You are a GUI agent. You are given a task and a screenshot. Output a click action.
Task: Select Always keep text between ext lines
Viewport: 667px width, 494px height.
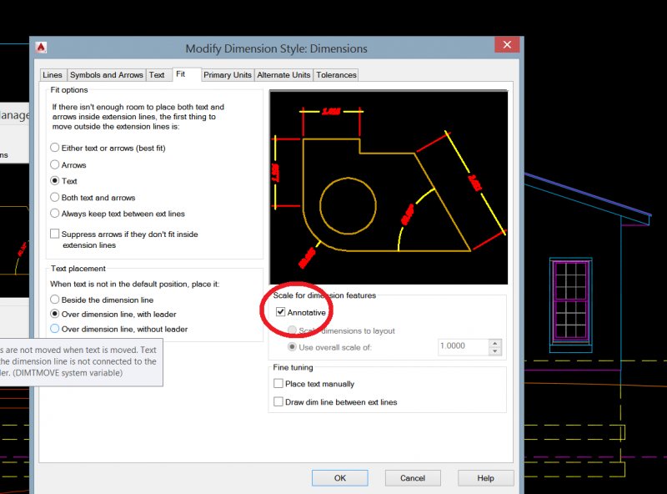click(55, 214)
